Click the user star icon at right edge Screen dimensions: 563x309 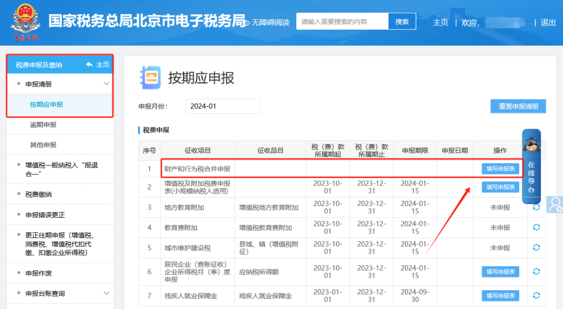pyautogui.click(x=555, y=204)
